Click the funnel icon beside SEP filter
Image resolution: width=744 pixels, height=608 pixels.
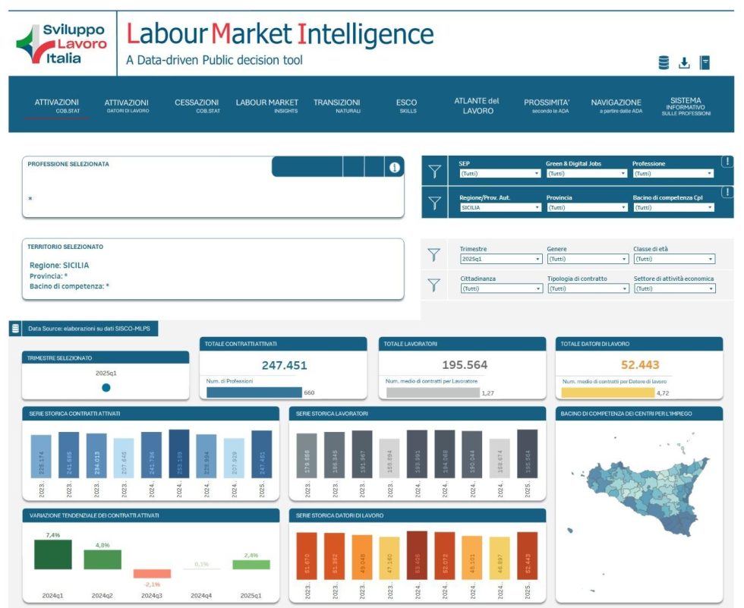point(434,172)
